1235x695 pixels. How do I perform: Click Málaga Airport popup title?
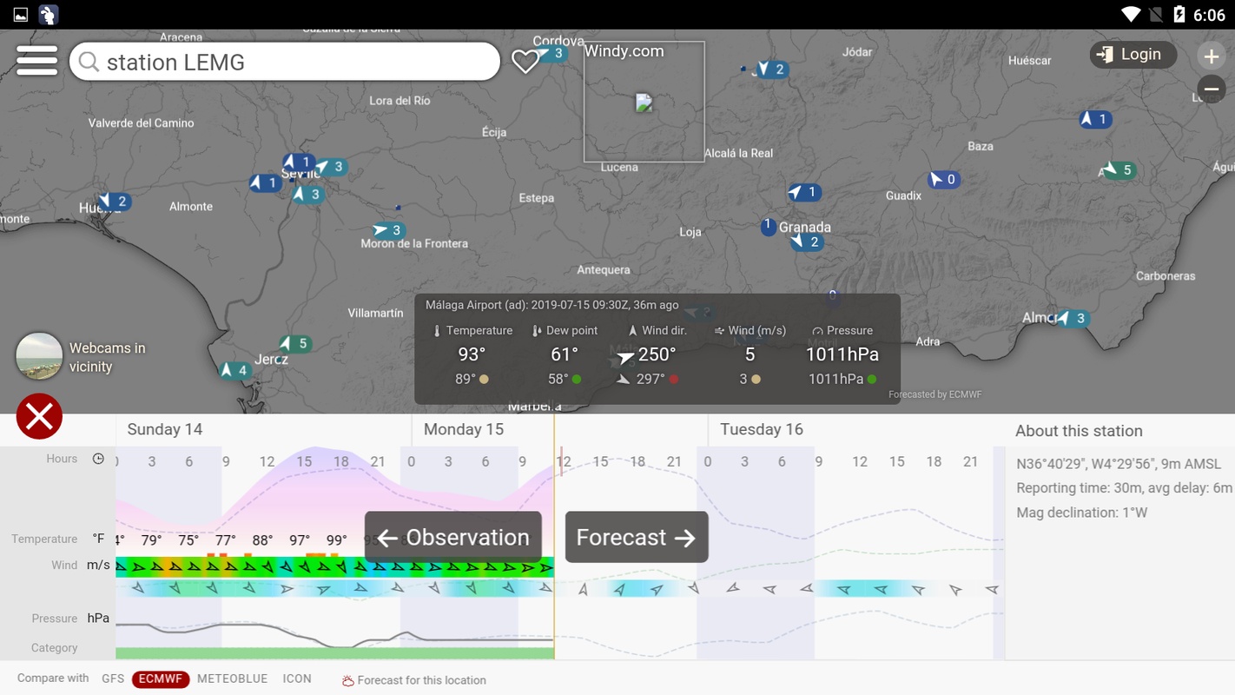click(x=551, y=305)
